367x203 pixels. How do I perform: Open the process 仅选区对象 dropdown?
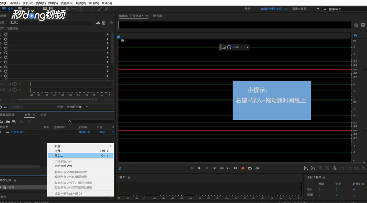pyautogui.click(x=77, y=107)
